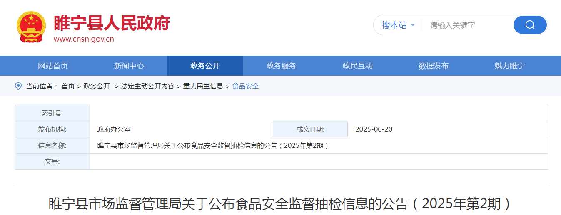Click the 法定主动公开内容 breadcrumb link
The image size is (561, 215).
[148, 86]
